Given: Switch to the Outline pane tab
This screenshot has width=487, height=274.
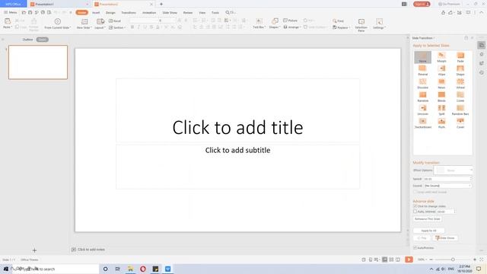Looking at the screenshot, I should [27, 40].
